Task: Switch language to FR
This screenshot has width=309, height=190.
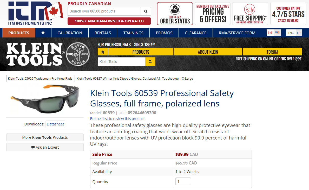Action: coord(299,33)
